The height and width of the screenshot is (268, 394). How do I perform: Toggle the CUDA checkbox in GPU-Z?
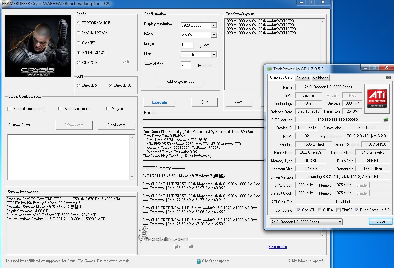[320, 210]
